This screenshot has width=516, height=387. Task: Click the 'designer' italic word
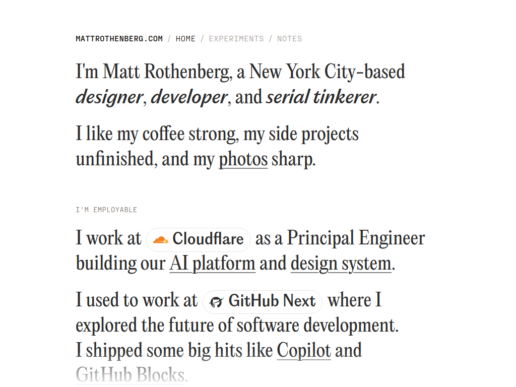click(109, 98)
